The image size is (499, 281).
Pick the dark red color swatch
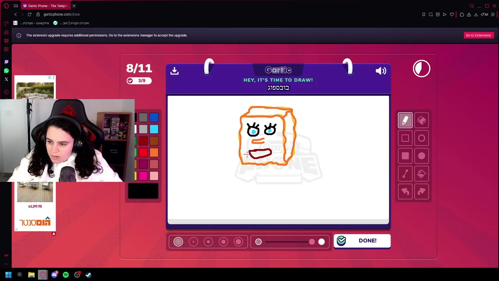(143, 141)
